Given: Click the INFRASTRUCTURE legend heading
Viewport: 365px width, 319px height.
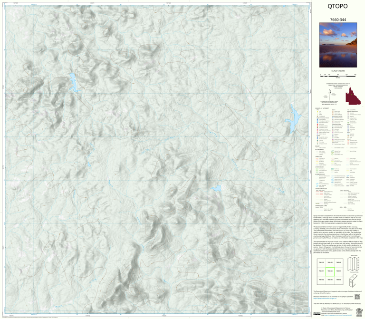Looking at the screenshot, I should pyautogui.click(x=321, y=205).
